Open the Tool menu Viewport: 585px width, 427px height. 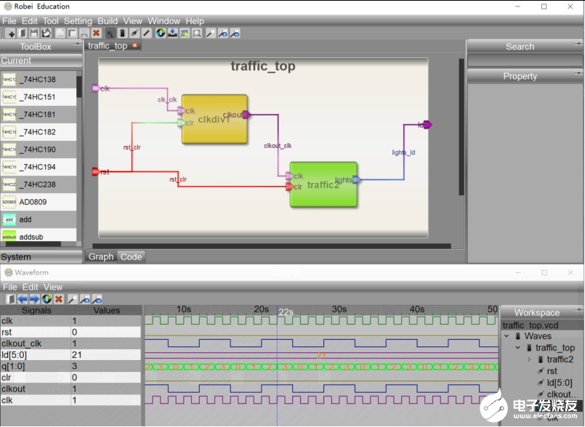coord(50,21)
